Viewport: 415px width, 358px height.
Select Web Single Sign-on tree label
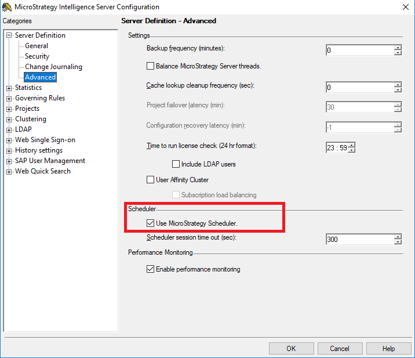[x=45, y=140]
